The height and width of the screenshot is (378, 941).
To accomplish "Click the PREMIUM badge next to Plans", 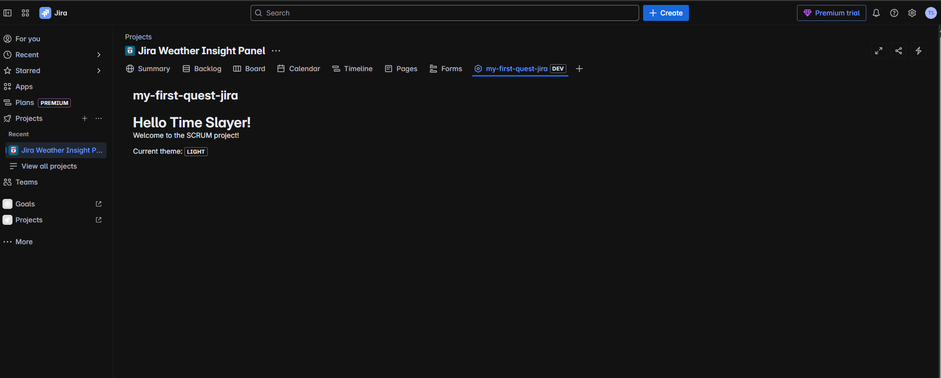I will tap(54, 103).
